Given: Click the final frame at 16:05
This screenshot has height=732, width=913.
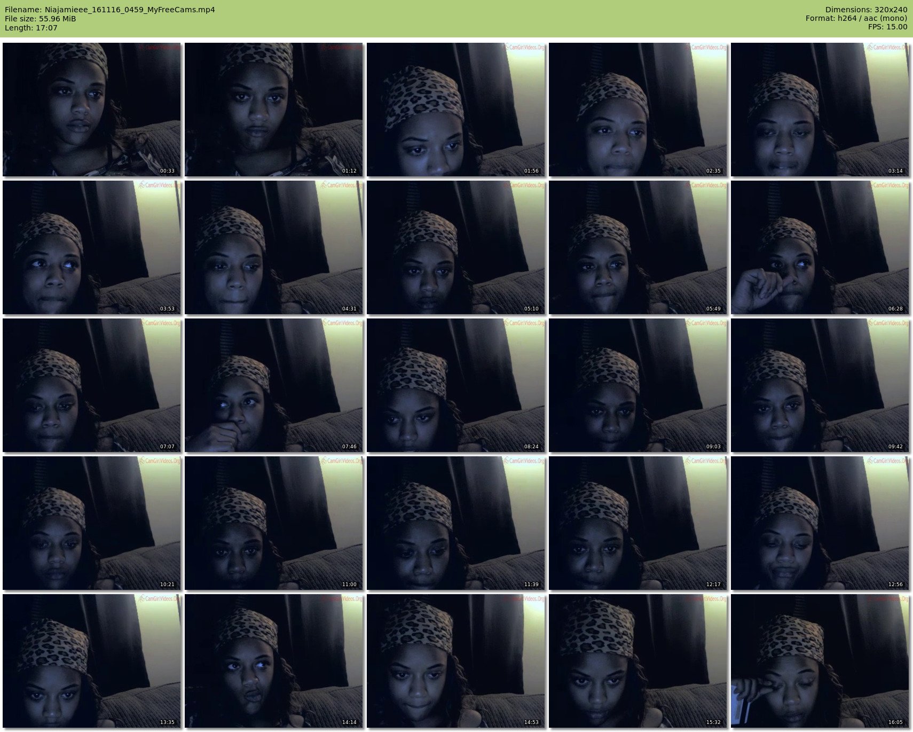Looking at the screenshot, I should coord(820,661).
